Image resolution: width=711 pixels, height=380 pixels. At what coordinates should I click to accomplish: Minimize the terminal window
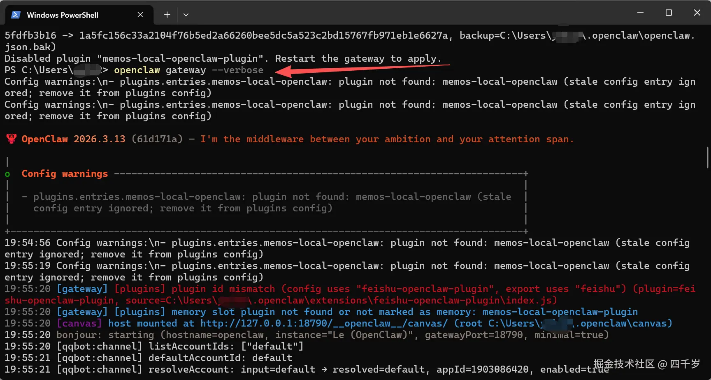point(640,13)
